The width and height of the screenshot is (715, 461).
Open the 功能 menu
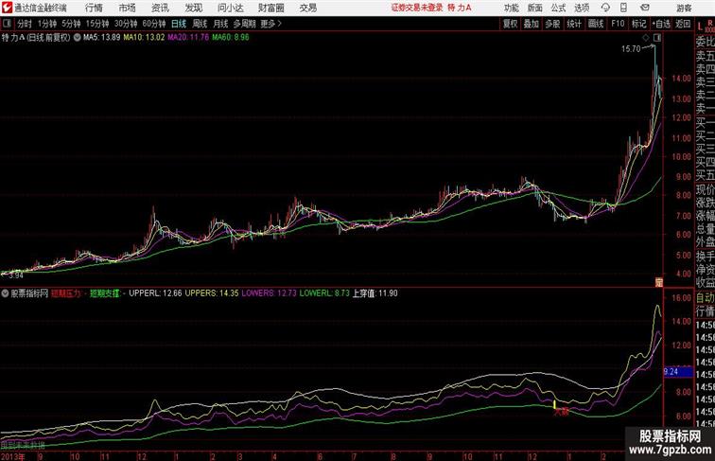point(511,8)
